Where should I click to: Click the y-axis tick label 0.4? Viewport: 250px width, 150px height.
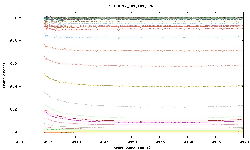click(x=13, y=86)
